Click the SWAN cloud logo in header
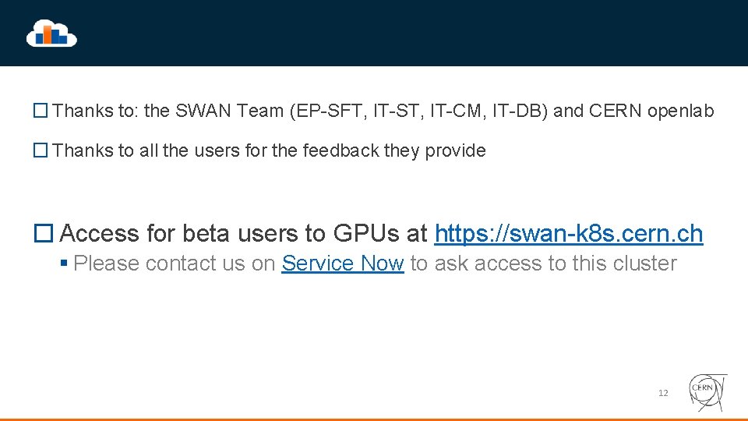The width and height of the screenshot is (748, 421). pos(51,33)
